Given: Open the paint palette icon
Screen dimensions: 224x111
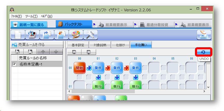Looking at the screenshot, I should pos(76,35).
